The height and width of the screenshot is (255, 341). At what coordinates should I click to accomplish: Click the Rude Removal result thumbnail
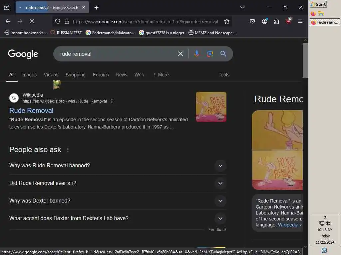click(x=211, y=107)
